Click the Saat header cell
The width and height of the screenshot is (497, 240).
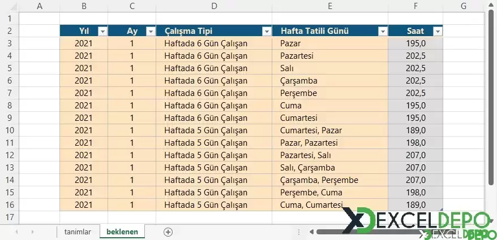click(x=415, y=31)
